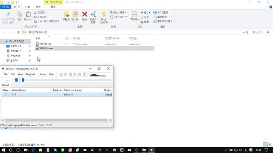Viewport: 273px width, 153px height.
Task: Open the Shortcut (ショートカット) ribbon dropdown
Action: [119, 17]
